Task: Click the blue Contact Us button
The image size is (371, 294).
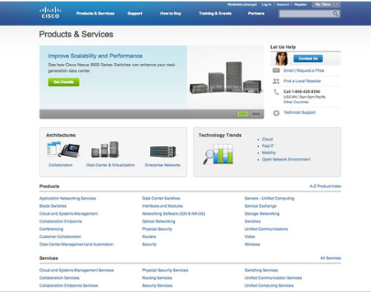Action: tap(308, 58)
